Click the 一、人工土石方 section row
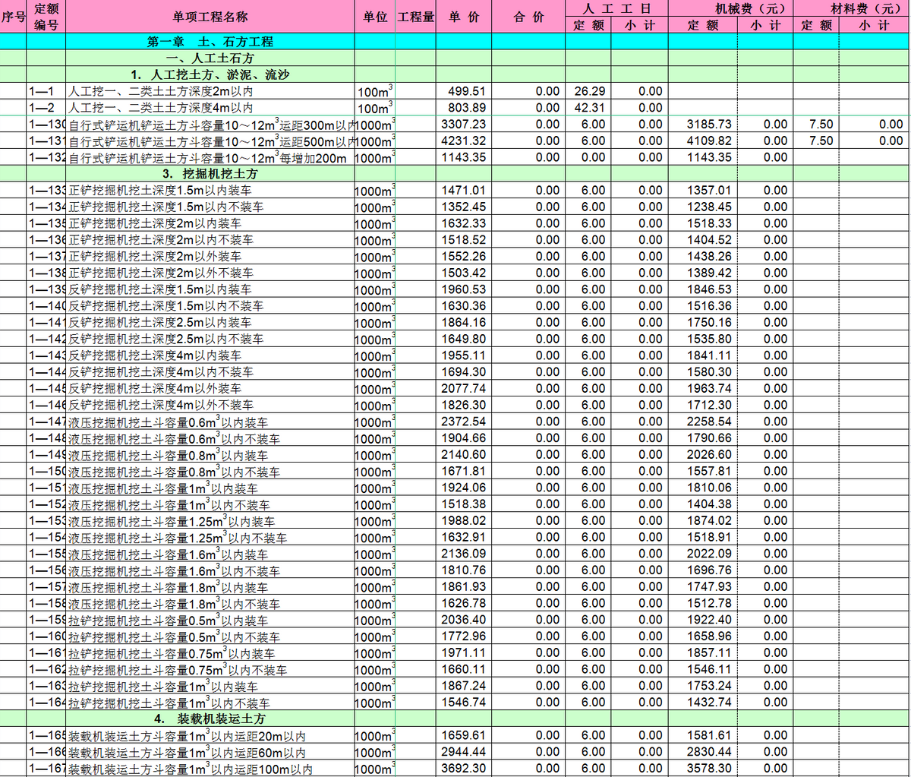The image size is (911, 777). [x=210, y=58]
